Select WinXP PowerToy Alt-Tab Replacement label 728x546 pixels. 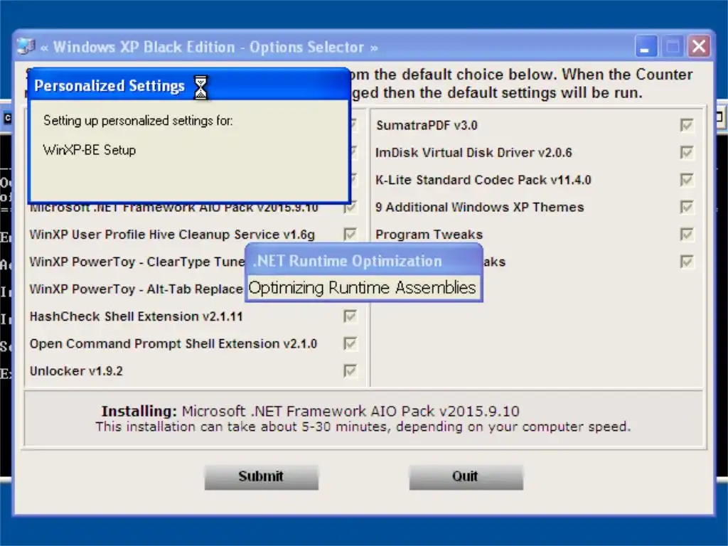[x=136, y=289]
